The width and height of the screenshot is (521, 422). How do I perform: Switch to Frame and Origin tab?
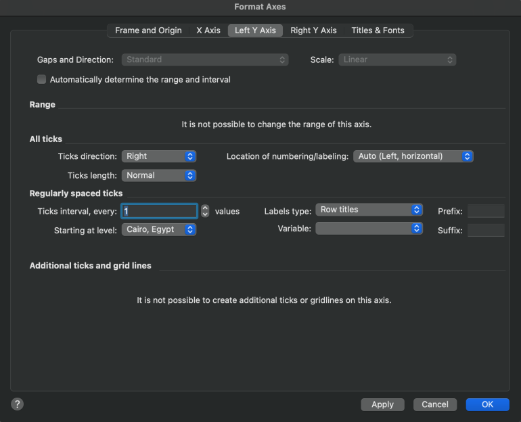tap(148, 30)
